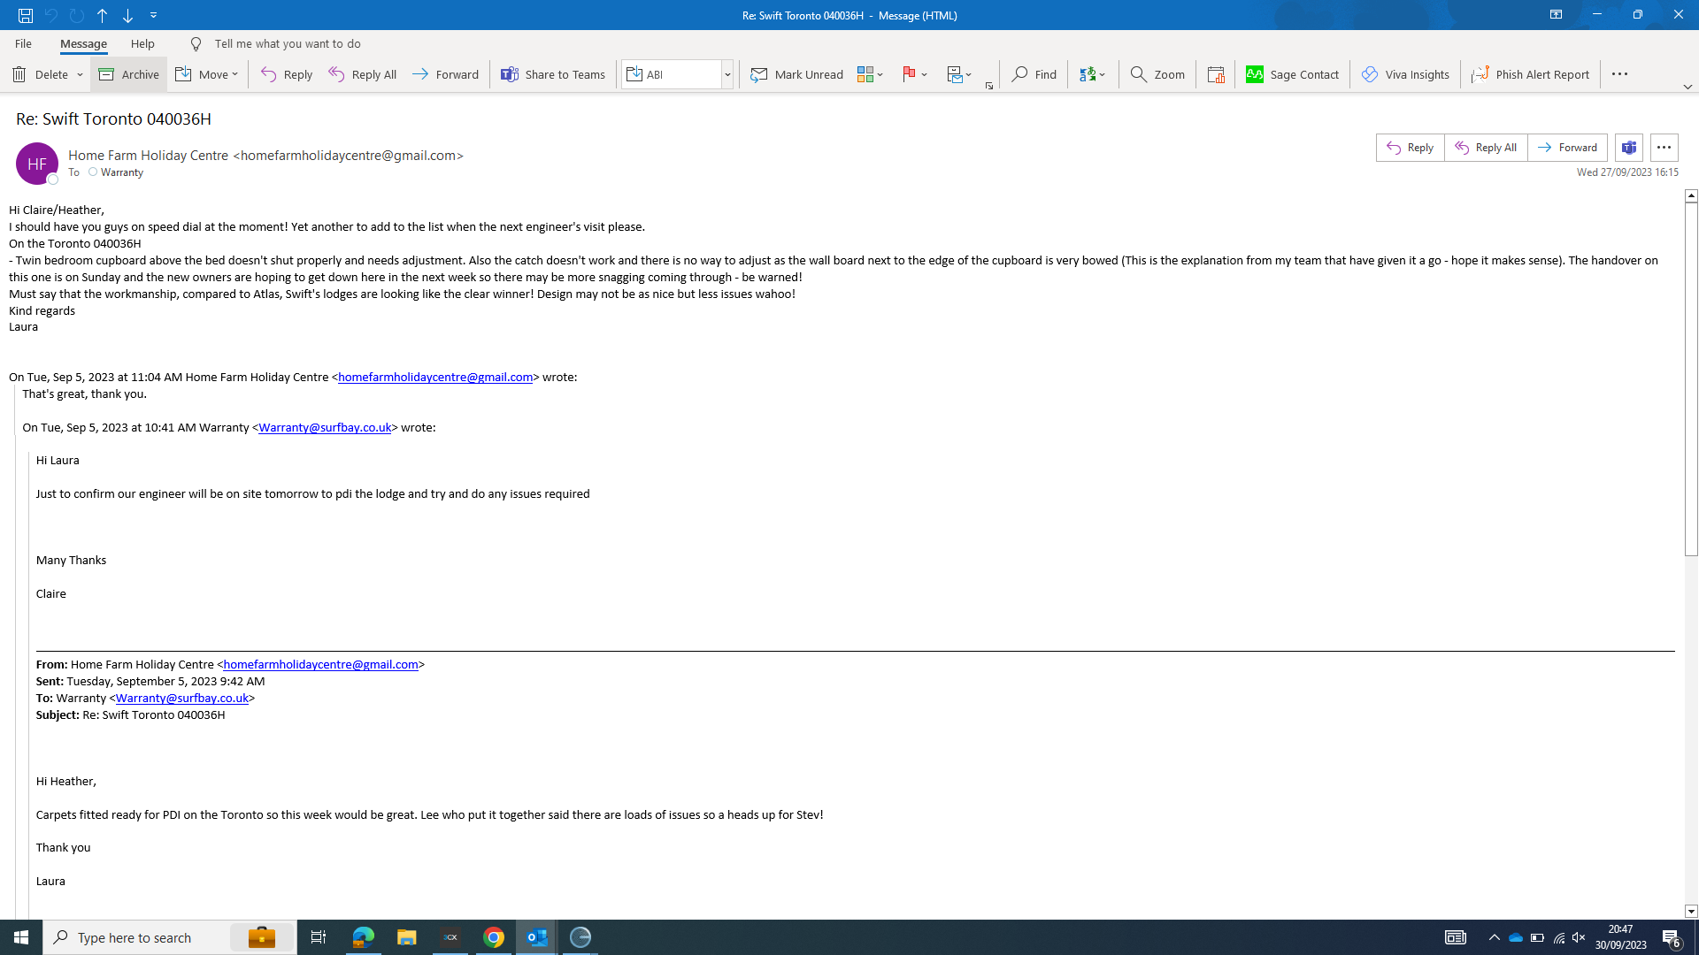Go to previous item using up arrow
This screenshot has width=1699, height=955.
coord(103,15)
